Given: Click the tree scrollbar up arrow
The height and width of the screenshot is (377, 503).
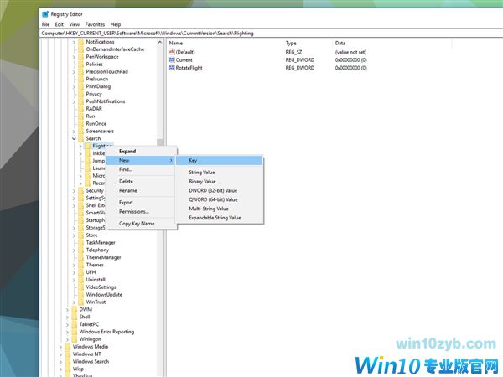Looking at the screenshot, I should 160,43.
